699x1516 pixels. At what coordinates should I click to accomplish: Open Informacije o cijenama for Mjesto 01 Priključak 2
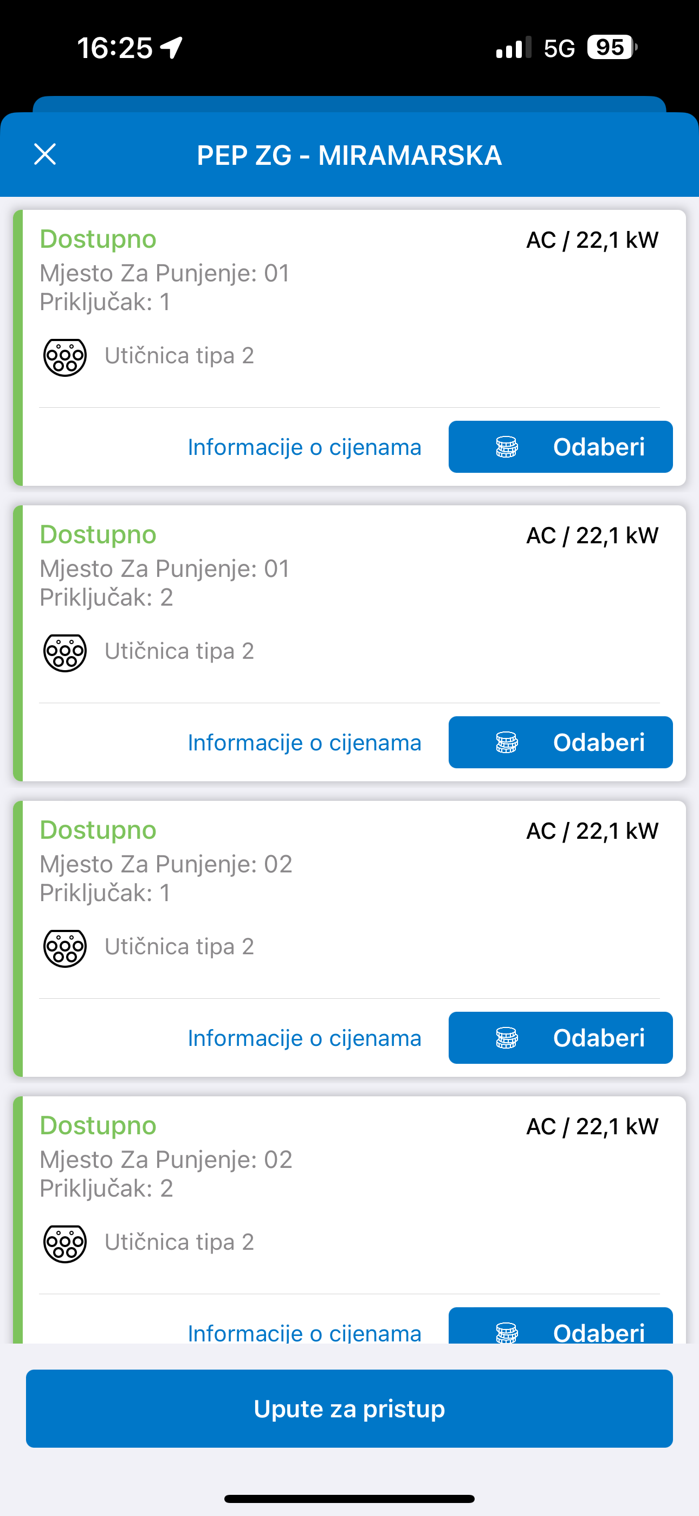(304, 743)
